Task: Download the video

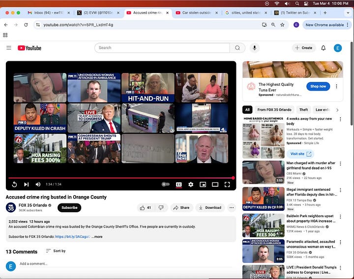Action: pyautogui.click(x=210, y=207)
